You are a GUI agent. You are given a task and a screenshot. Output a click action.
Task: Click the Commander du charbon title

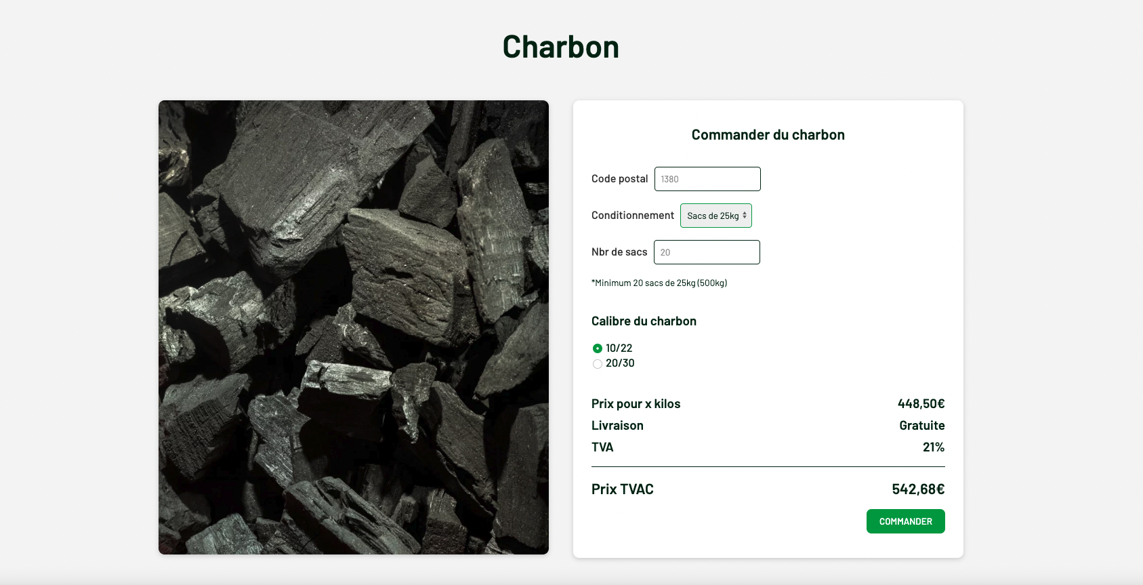[768, 135]
